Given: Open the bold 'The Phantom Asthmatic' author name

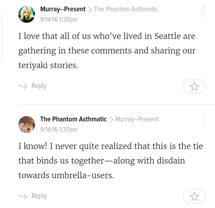Looking at the screenshot, I should pos(73,119).
